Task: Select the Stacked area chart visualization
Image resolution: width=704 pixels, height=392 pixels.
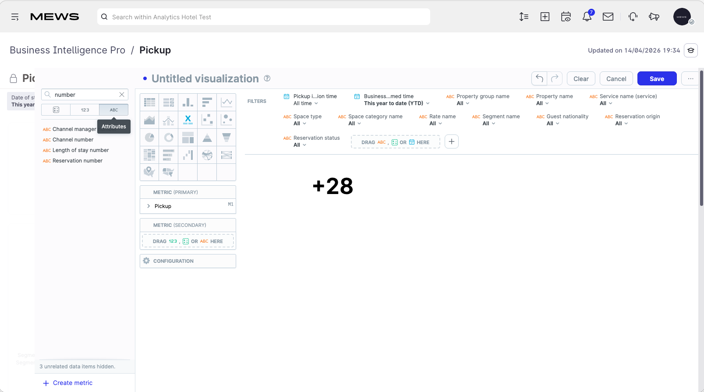Action: (149, 120)
